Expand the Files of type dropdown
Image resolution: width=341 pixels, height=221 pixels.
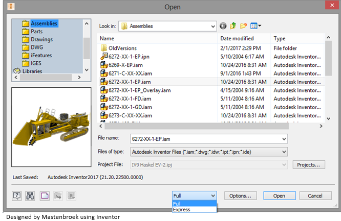click(284, 152)
